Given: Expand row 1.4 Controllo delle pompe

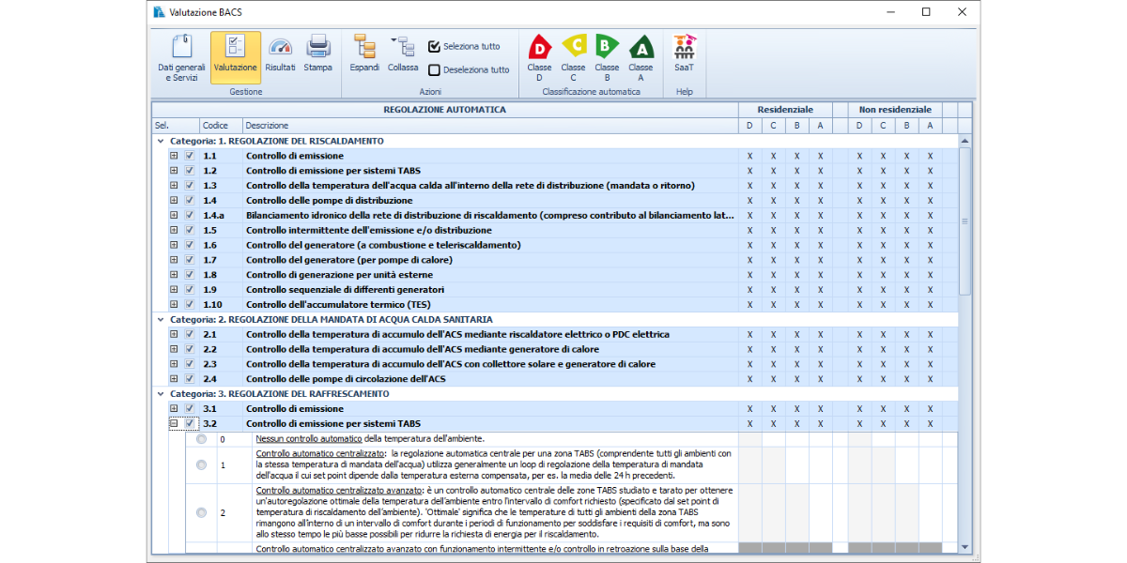Looking at the screenshot, I should (174, 201).
